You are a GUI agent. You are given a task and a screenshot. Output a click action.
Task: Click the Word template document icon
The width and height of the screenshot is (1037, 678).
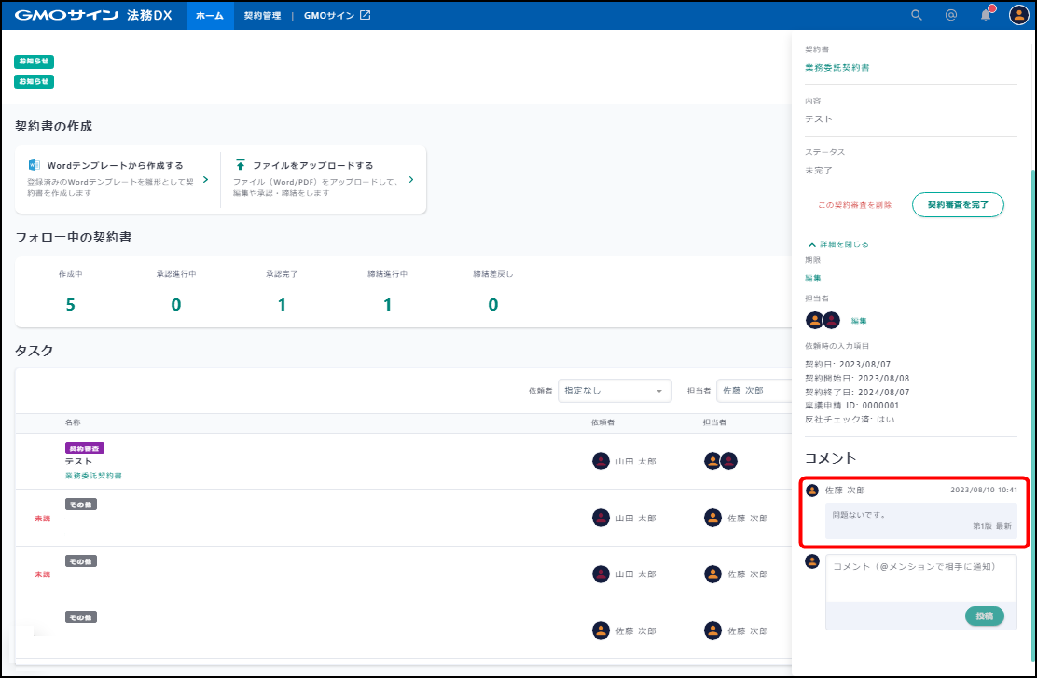click(x=35, y=165)
